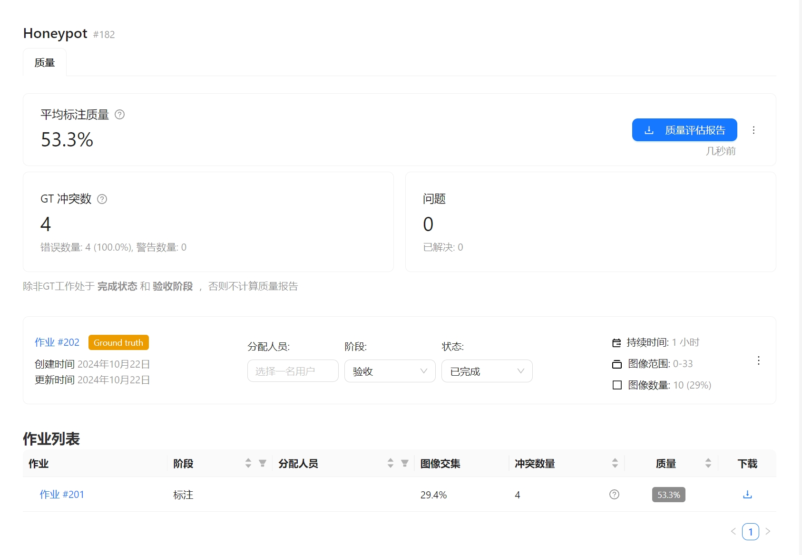Sort table by 阶段 column
This screenshot has width=802, height=555.
point(248,463)
